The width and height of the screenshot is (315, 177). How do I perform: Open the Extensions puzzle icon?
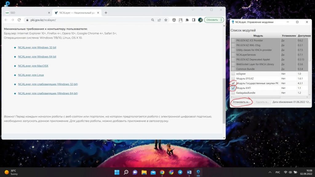pos(187,20)
